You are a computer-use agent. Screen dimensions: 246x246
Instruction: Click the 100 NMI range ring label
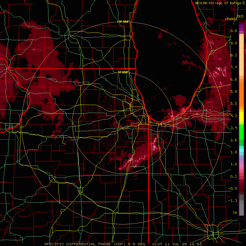pyautogui.click(x=123, y=22)
